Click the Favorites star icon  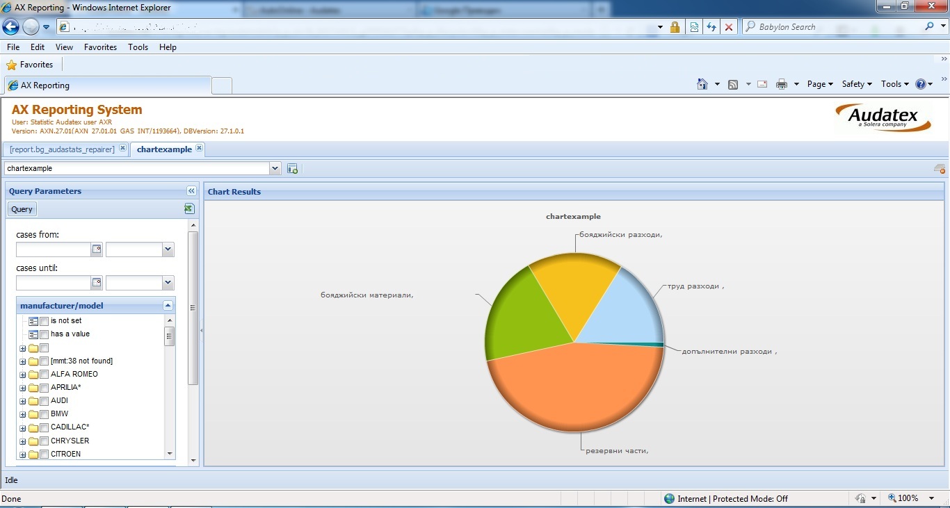point(11,65)
